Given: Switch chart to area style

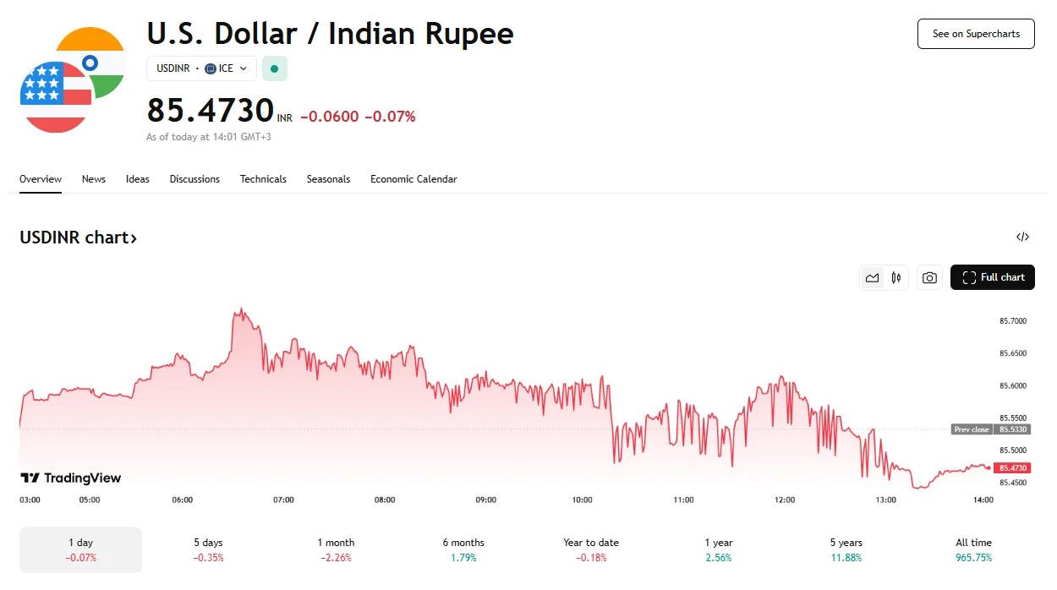Looking at the screenshot, I should (872, 277).
